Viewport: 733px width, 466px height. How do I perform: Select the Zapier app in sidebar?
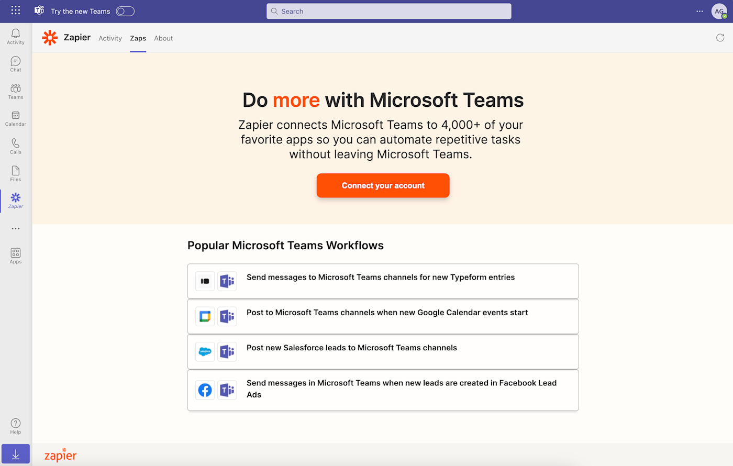(x=16, y=201)
